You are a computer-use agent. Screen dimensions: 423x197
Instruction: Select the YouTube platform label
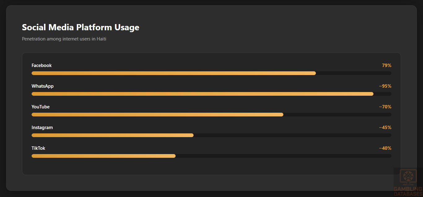pos(41,107)
